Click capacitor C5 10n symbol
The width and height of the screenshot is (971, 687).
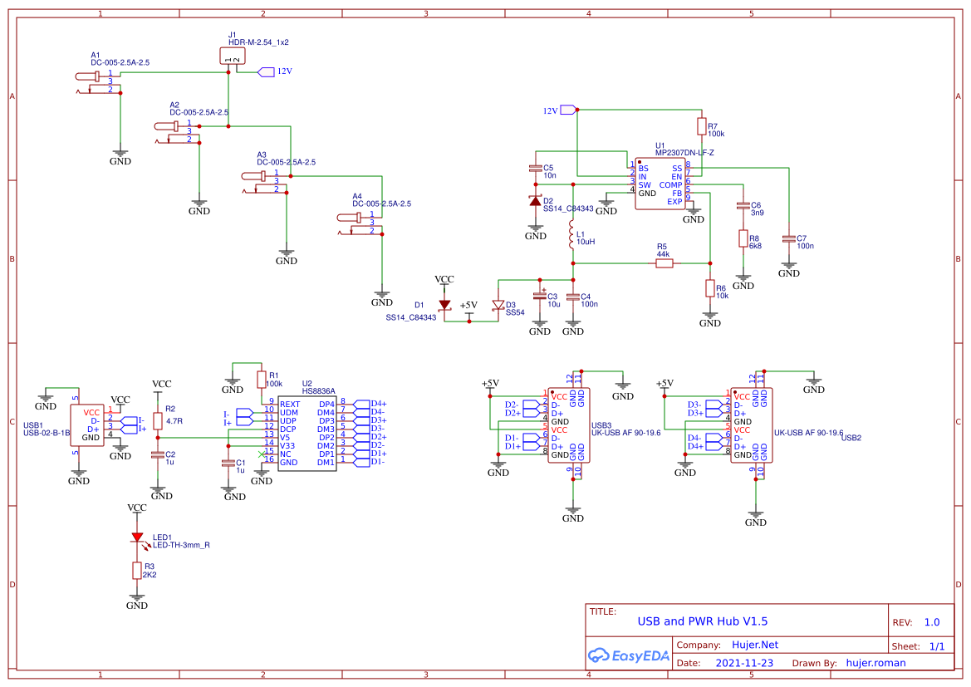[x=536, y=169]
